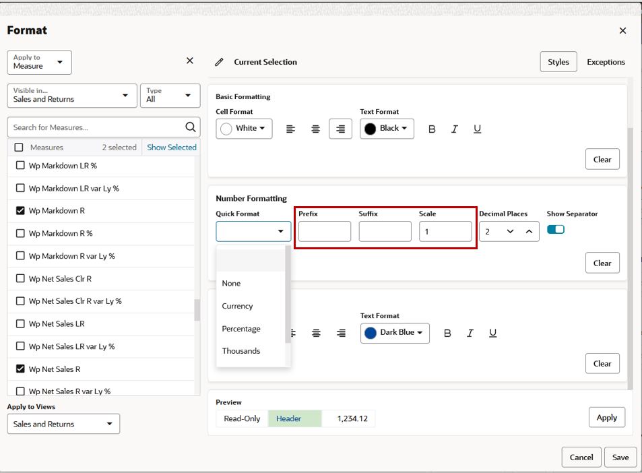The width and height of the screenshot is (642, 473).
Task: Select None in Quick Format list
Action: point(251,284)
